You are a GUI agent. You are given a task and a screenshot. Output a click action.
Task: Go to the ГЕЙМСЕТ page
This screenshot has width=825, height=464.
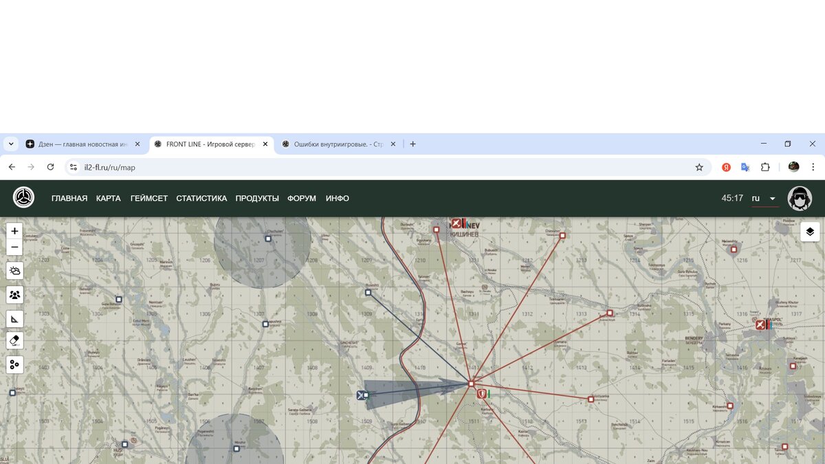(x=148, y=199)
